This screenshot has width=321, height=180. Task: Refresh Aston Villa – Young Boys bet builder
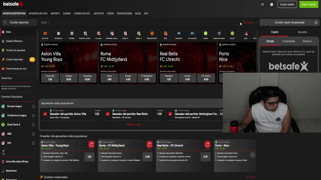[91, 144]
